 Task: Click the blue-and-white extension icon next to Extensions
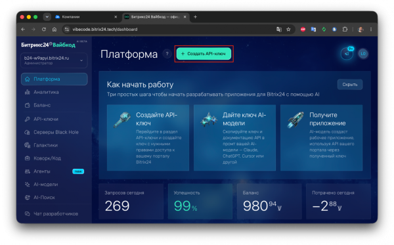click(334, 30)
